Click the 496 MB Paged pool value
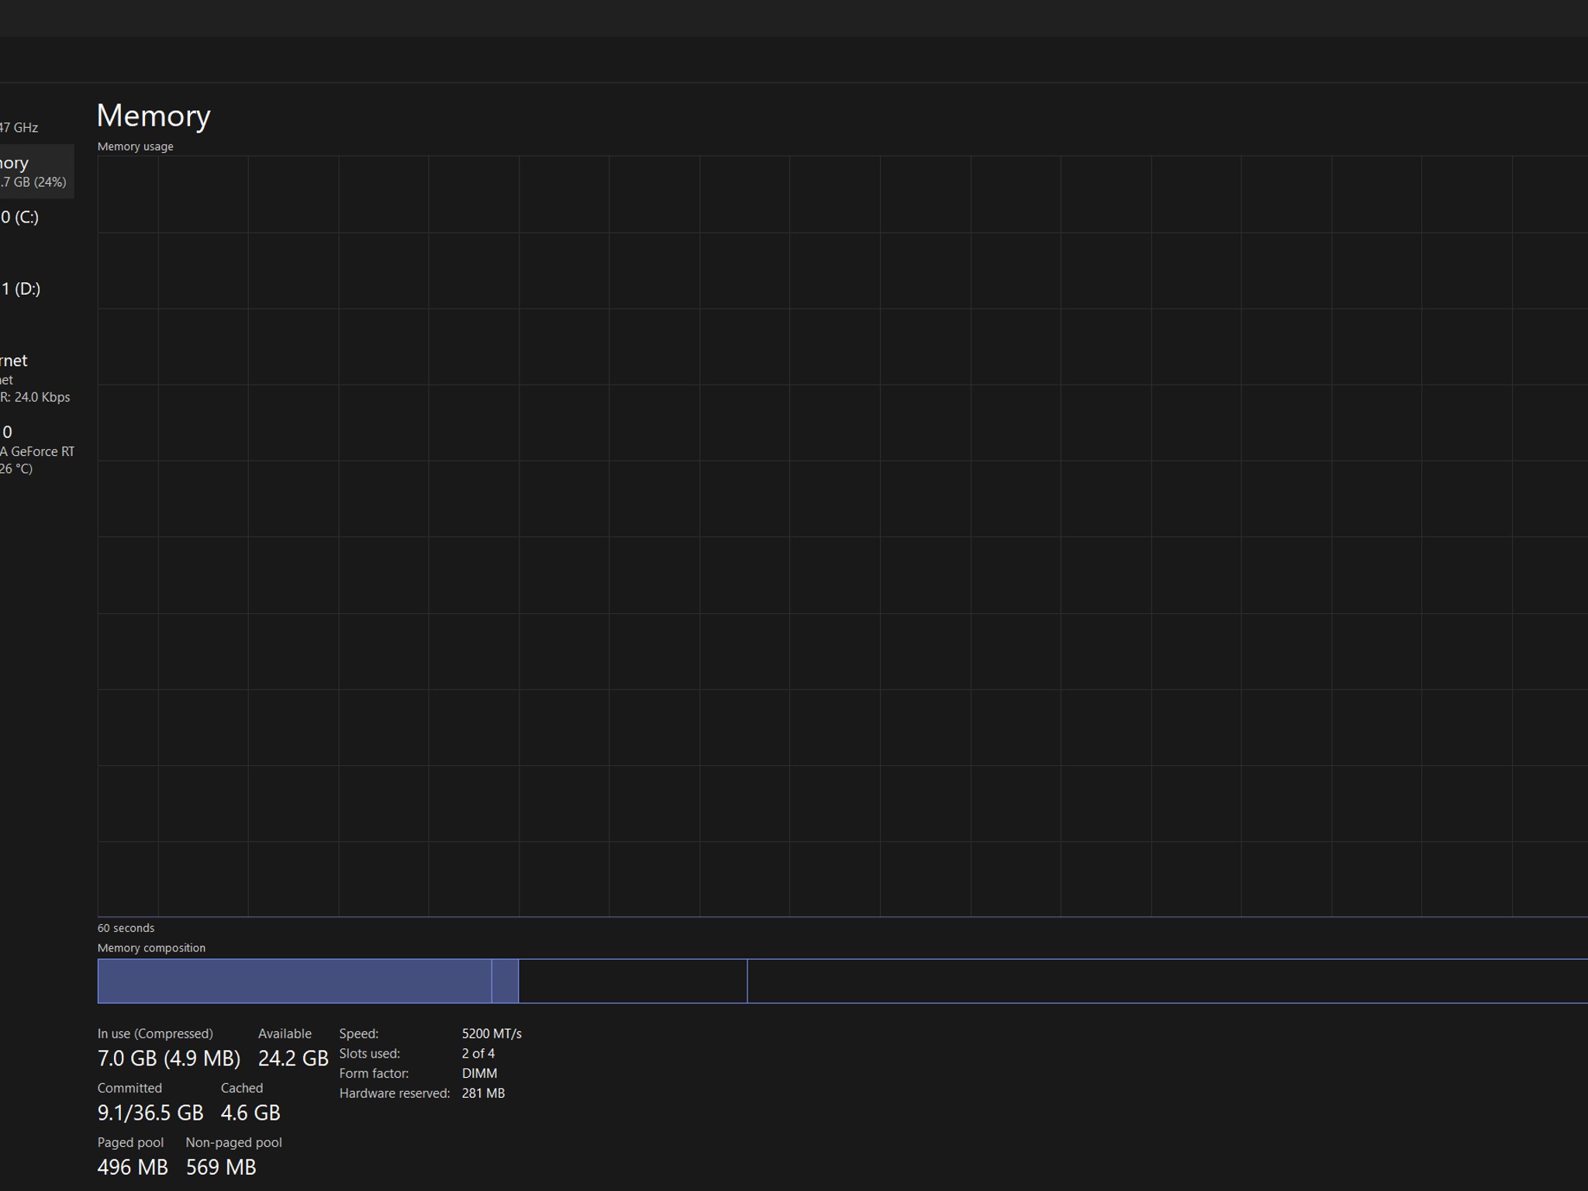Screen dimensions: 1588x1191 [x=132, y=1167]
